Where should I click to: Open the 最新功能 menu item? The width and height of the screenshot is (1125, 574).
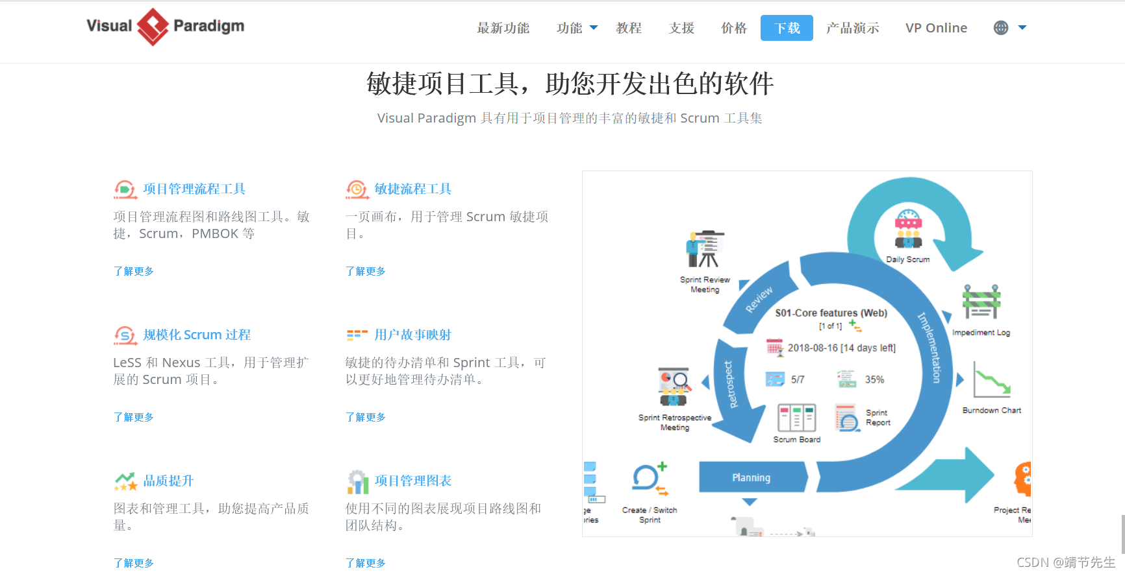tap(503, 28)
